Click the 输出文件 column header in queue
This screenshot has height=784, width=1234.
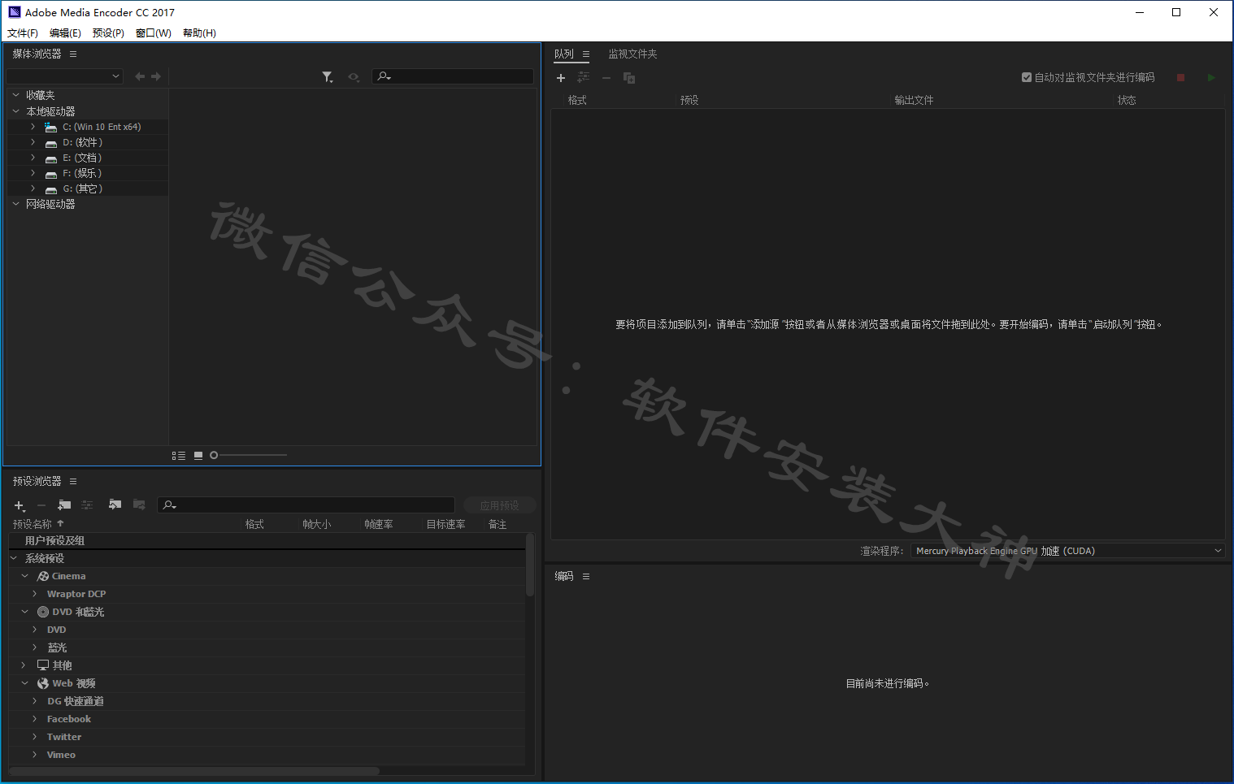(914, 100)
